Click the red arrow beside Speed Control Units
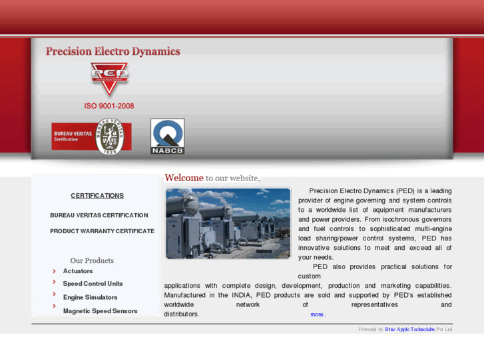 click(x=55, y=282)
